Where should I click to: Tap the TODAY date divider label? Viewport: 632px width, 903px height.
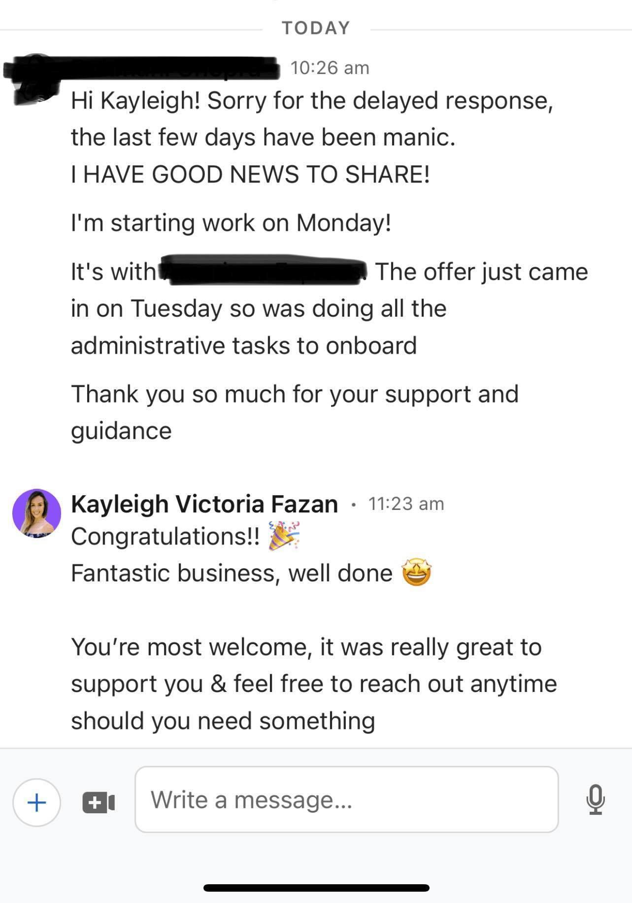click(x=316, y=28)
